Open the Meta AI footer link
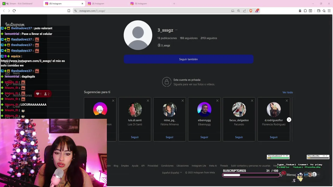The width and height of the screenshot is (333, 187). click(x=213, y=166)
